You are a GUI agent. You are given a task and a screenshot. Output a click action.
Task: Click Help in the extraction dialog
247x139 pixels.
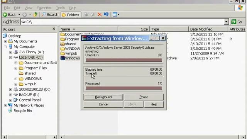(154, 104)
